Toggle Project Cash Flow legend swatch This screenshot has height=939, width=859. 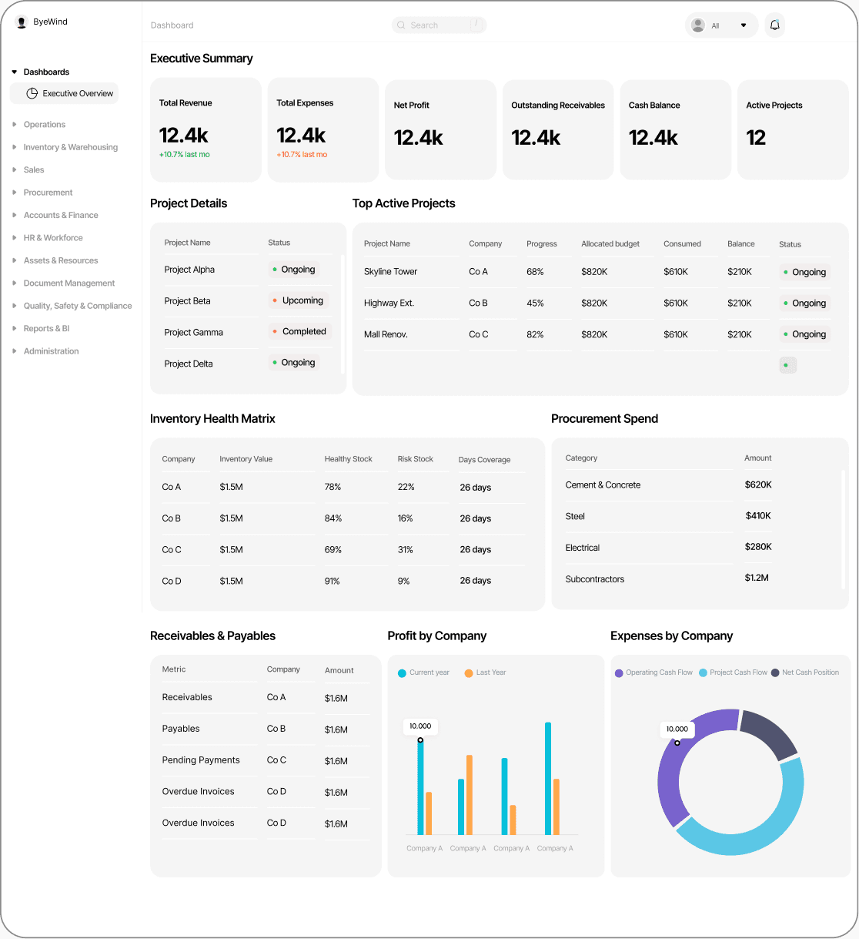703,673
